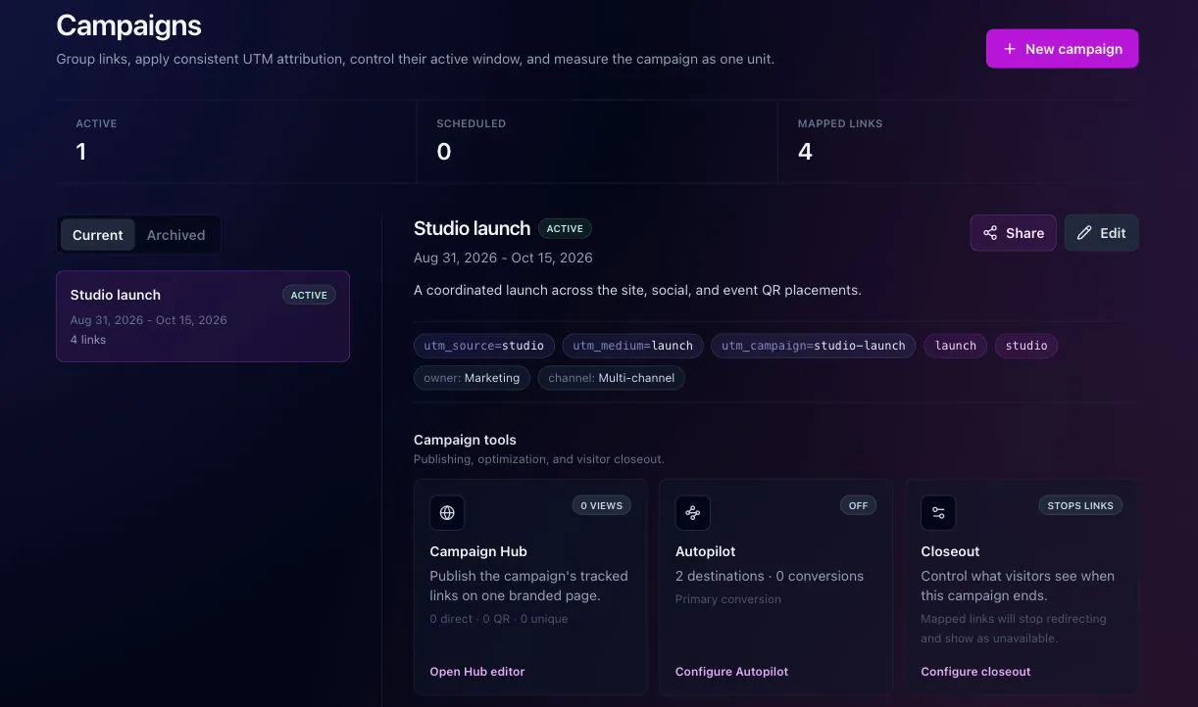The image size is (1198, 707).
Task: Click the pencil icon on Edit button
Action: click(x=1084, y=233)
